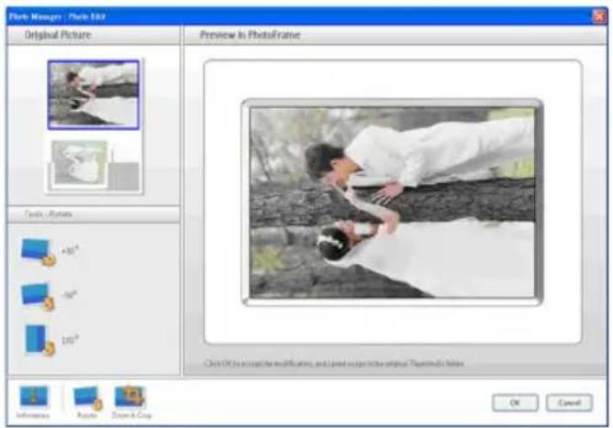Click the Tools - Rotate section header
The height and width of the screenshot is (428, 613).
point(49,214)
